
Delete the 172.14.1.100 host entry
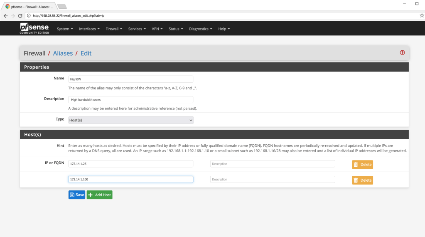[362, 180]
